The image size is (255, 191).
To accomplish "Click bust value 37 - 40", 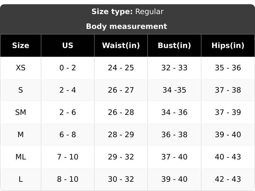I will tap(174, 157).
